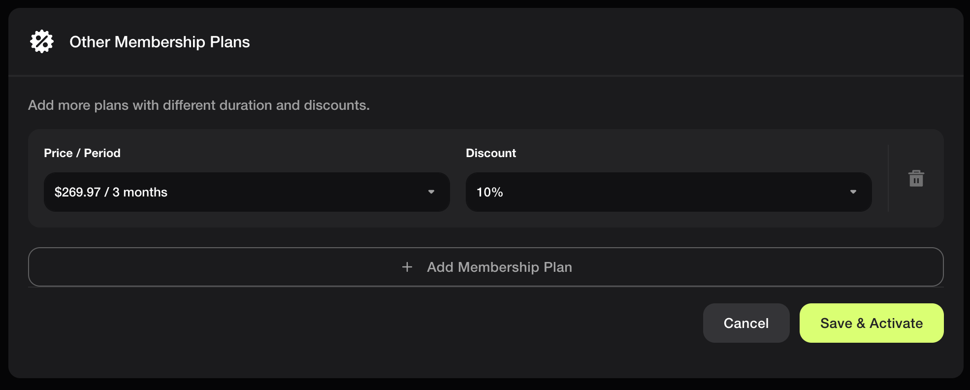Viewport: 970px width, 390px height.
Task: Click the Price / Period label
Action: 82,153
